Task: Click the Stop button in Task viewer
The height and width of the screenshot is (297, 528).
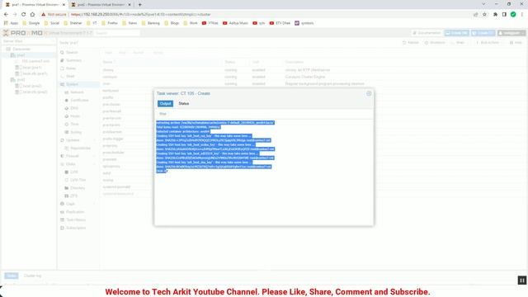Action: coord(163,114)
